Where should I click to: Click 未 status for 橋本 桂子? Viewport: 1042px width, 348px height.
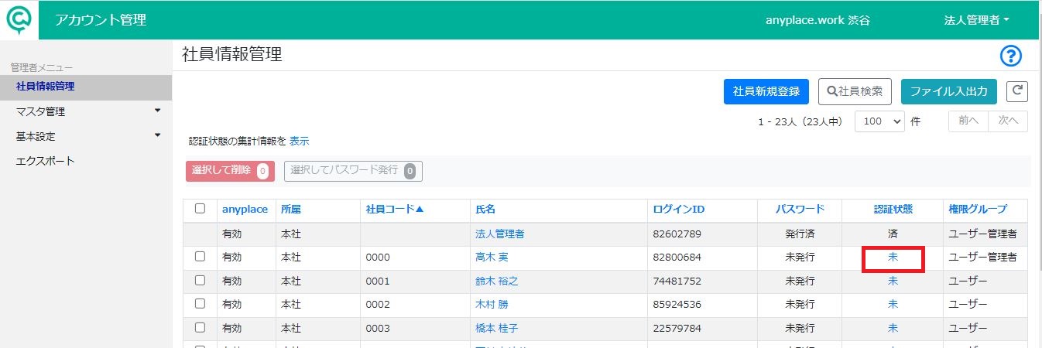point(893,329)
